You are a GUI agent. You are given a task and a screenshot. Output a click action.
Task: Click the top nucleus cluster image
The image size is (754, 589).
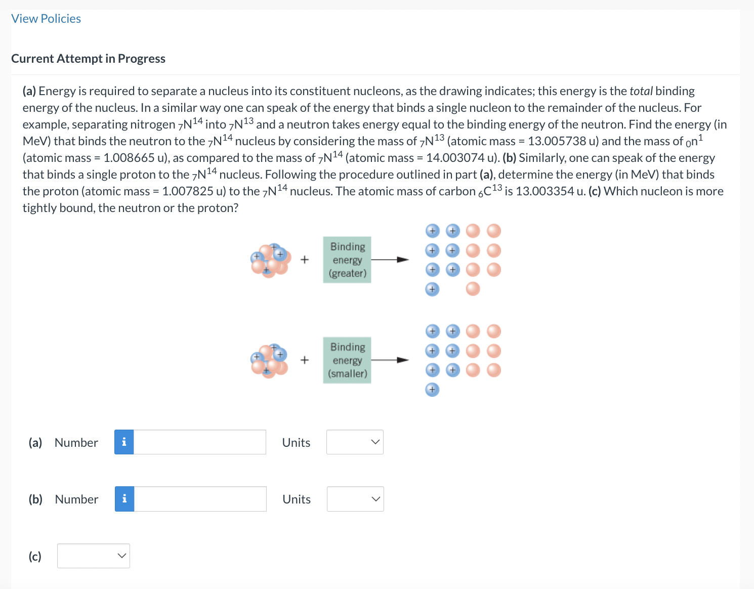tap(271, 260)
